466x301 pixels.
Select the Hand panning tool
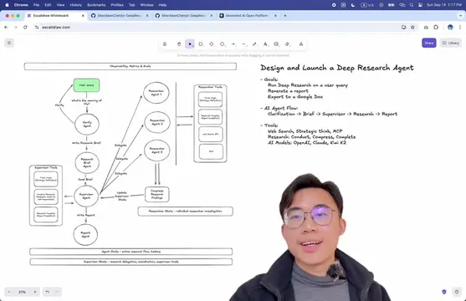[179, 44]
